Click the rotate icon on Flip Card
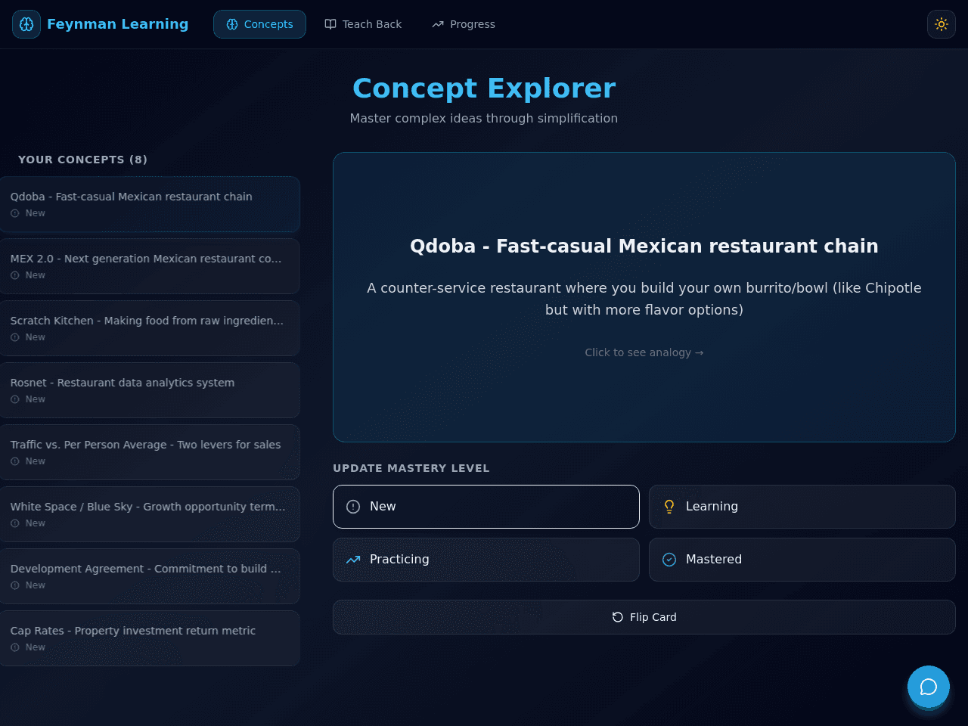968x726 pixels. point(618,617)
